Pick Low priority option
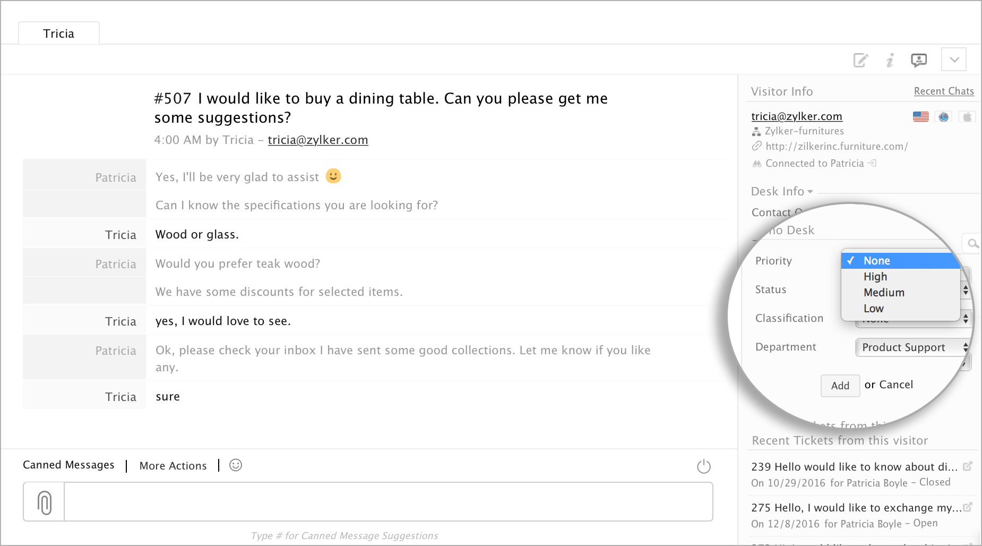 tap(873, 309)
